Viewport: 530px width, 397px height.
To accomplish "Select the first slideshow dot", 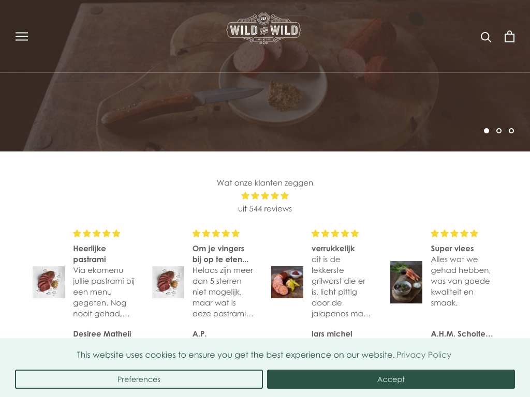I will coord(487,131).
